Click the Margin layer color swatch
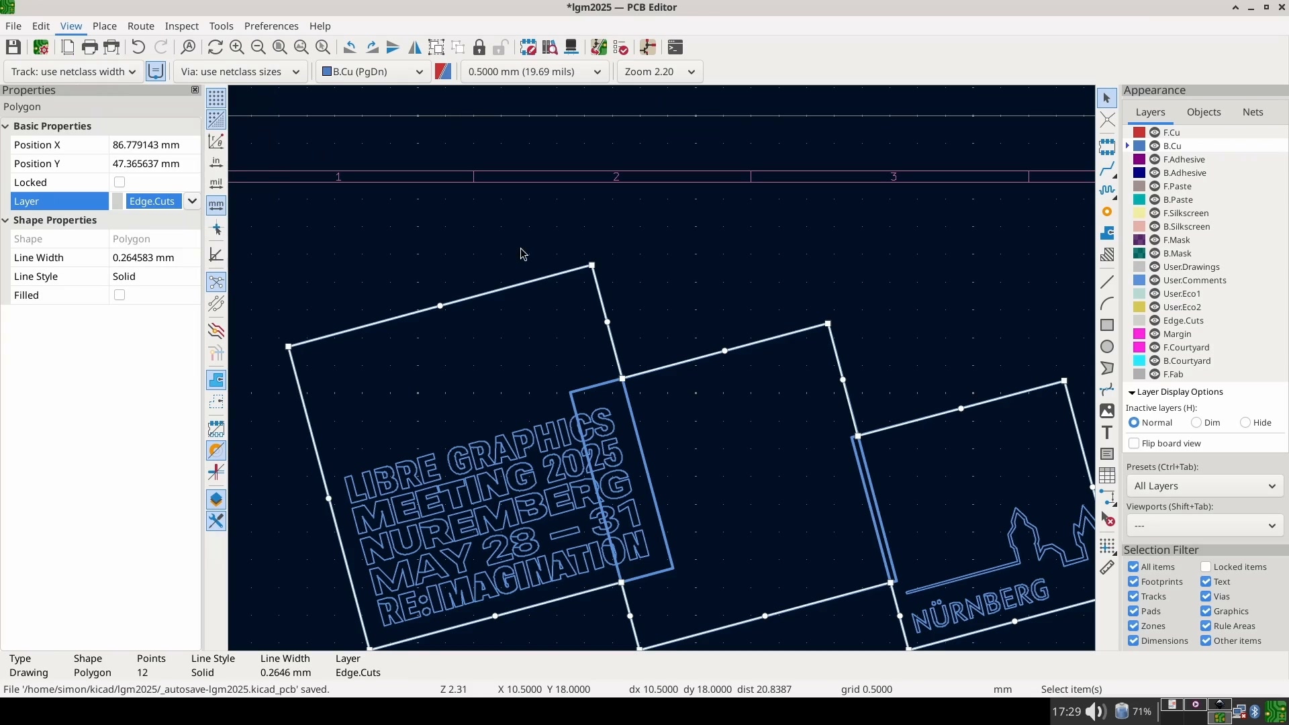1289x725 pixels. tap(1139, 334)
